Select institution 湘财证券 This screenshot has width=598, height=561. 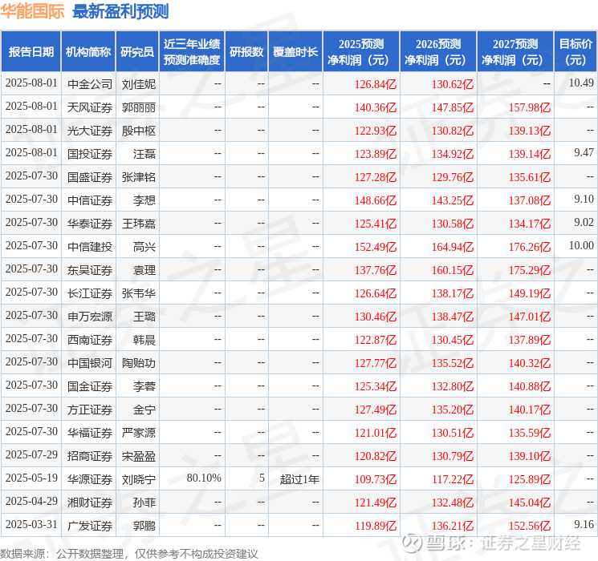coord(90,502)
